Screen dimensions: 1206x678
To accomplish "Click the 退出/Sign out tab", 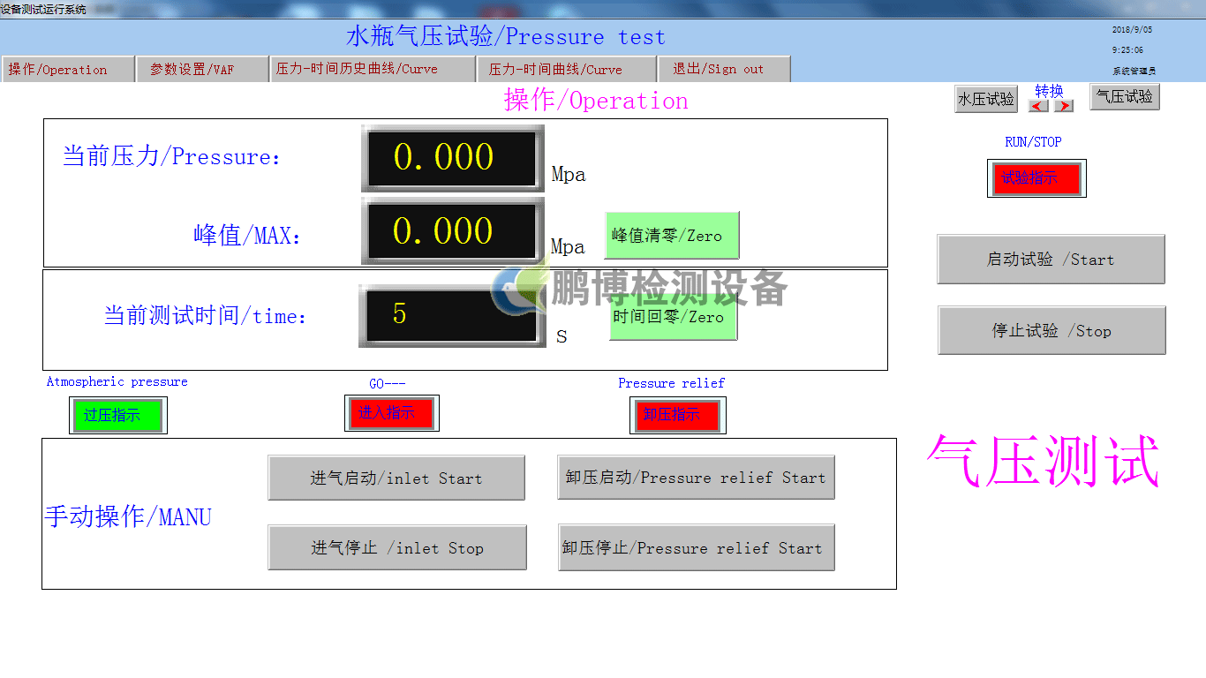I will tap(723, 70).
